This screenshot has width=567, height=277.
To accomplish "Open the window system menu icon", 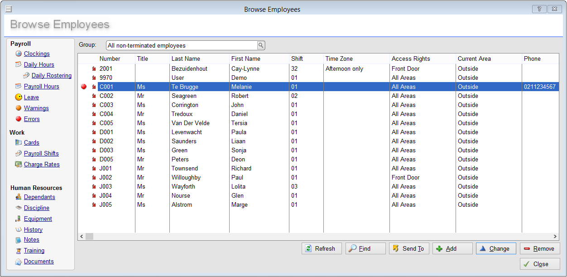I will (9, 9).
